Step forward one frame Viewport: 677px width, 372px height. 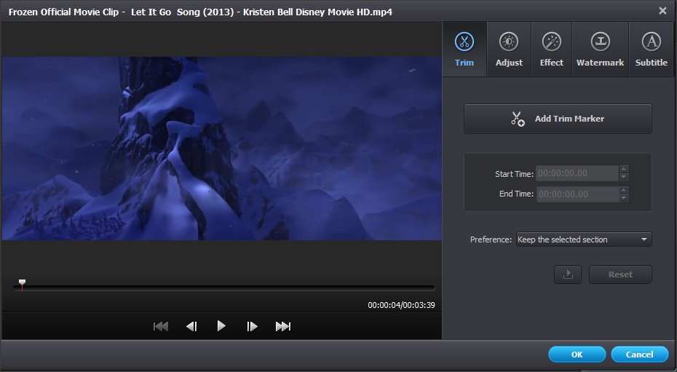(252, 326)
